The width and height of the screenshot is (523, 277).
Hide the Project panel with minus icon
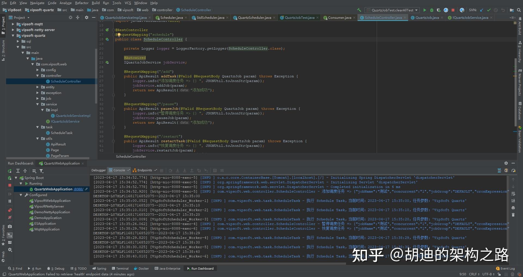(94, 17)
